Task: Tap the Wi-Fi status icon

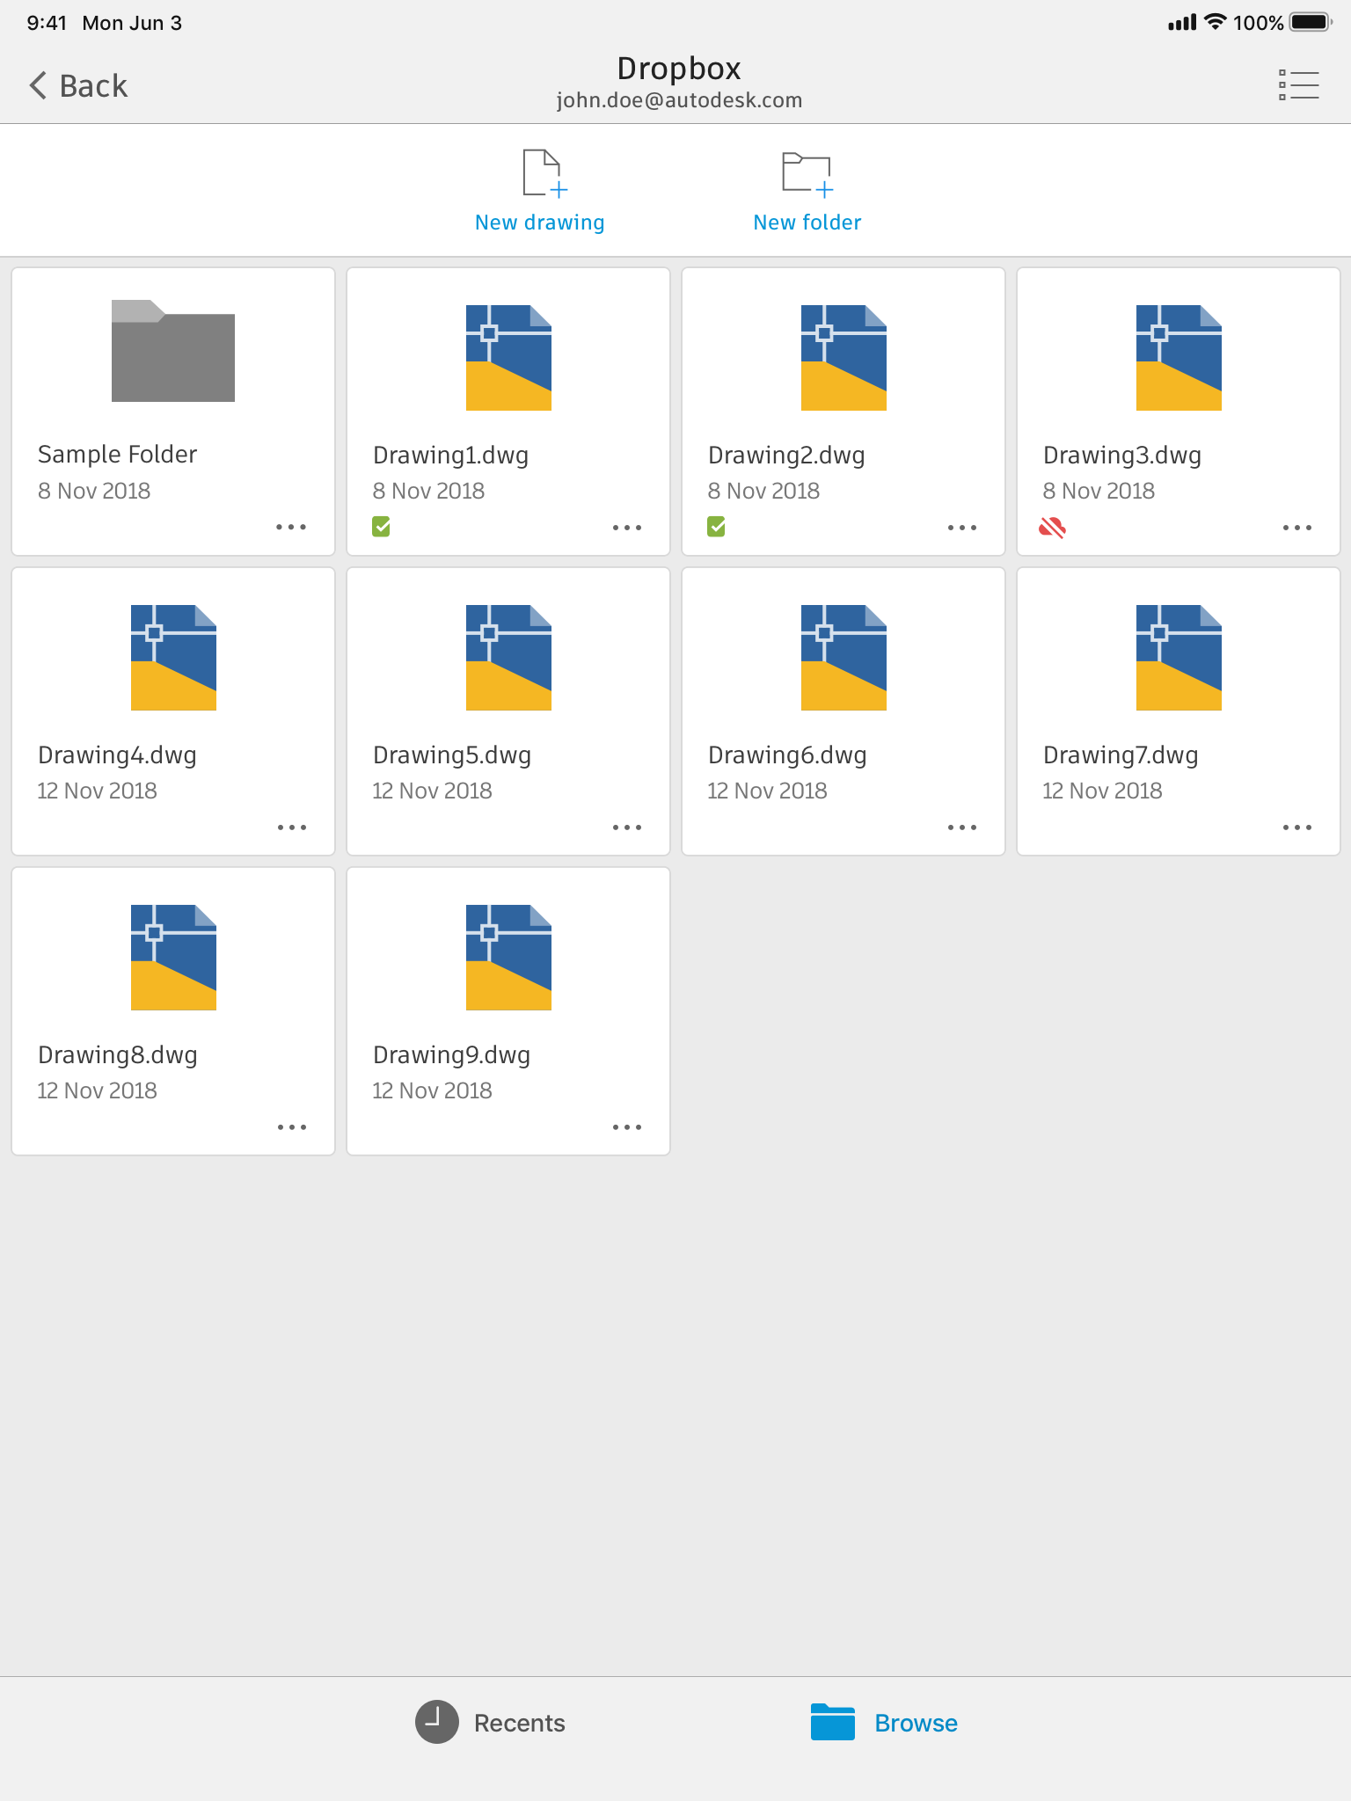Action: (x=1215, y=22)
